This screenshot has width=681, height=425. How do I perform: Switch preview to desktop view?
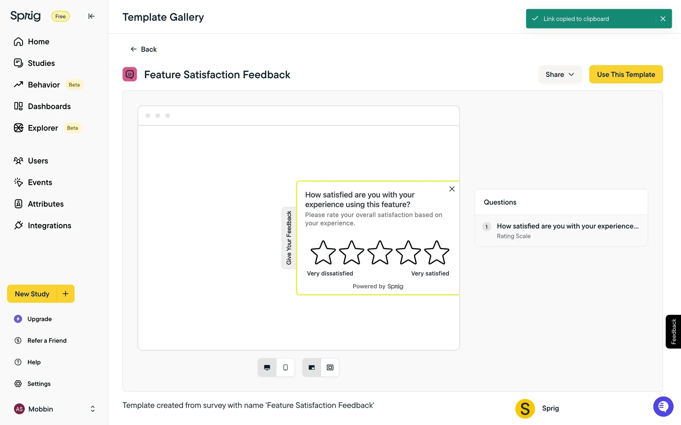click(267, 368)
